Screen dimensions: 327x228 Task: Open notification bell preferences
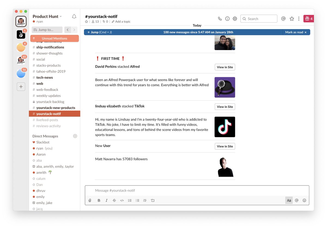click(x=74, y=17)
